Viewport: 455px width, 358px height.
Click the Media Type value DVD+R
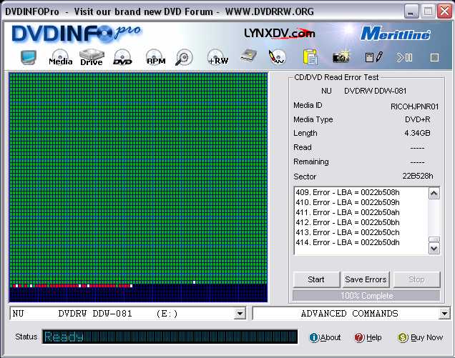coord(418,119)
